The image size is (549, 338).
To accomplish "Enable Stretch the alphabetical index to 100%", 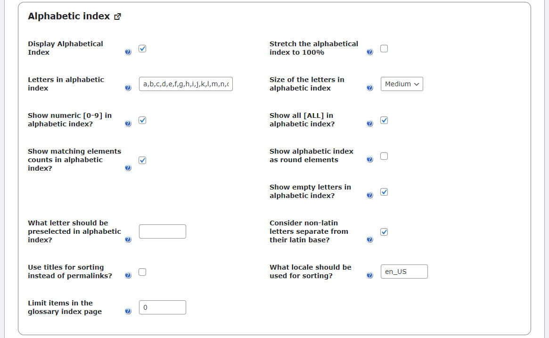I will pyautogui.click(x=384, y=49).
